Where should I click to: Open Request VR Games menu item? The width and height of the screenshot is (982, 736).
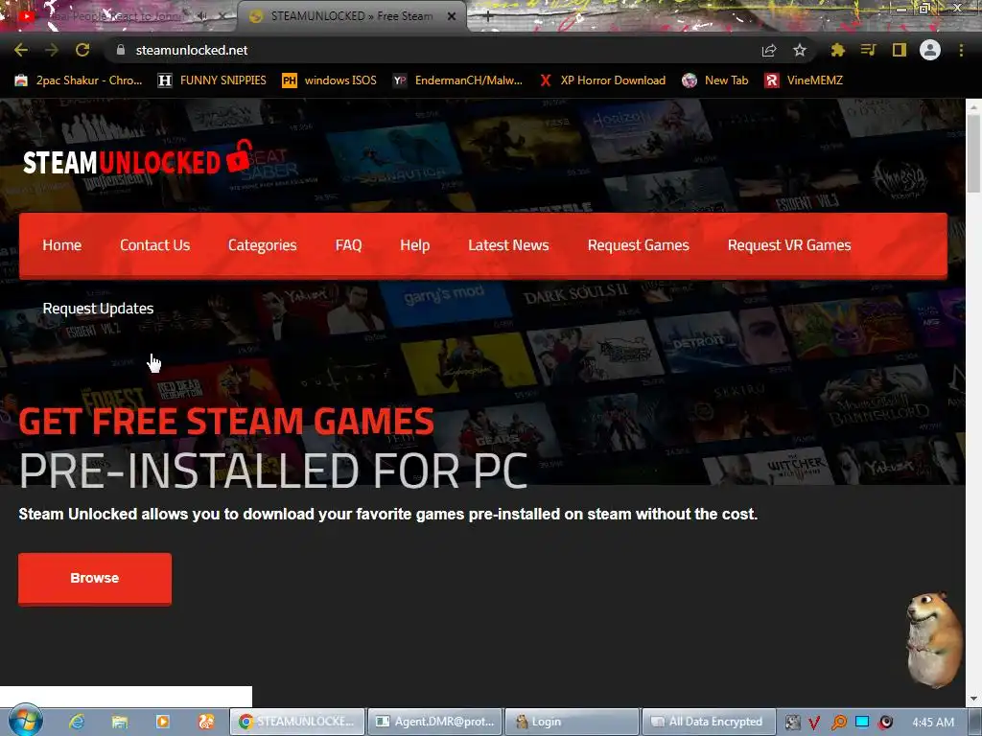[x=789, y=245]
